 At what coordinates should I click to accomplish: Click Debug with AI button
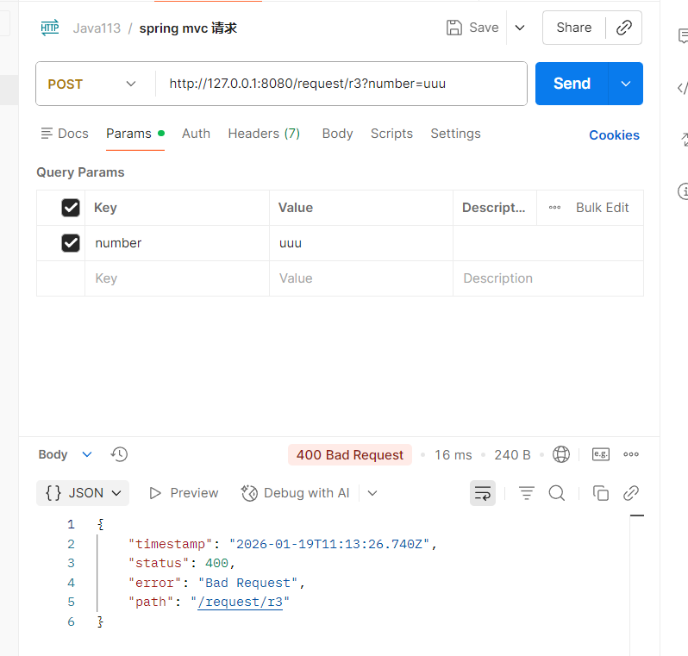(296, 493)
